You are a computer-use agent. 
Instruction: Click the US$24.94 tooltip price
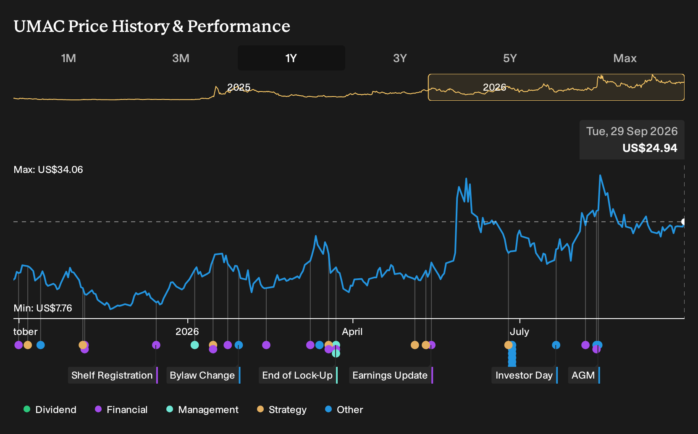pos(650,148)
